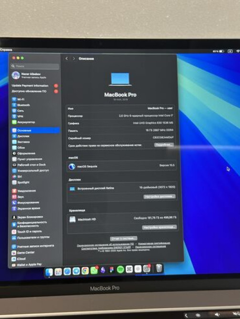Open System Settings from the Dock
The height and width of the screenshot is (319, 240).
tap(147, 269)
